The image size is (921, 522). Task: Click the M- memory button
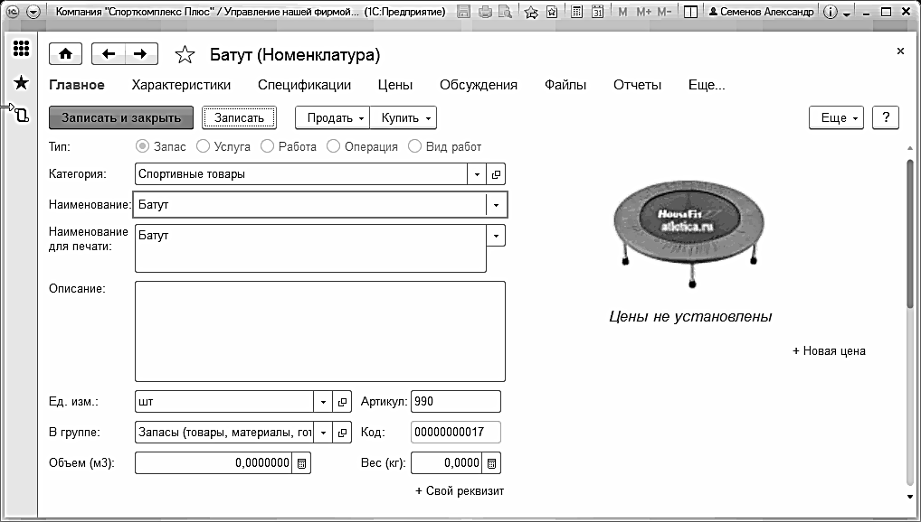(664, 12)
